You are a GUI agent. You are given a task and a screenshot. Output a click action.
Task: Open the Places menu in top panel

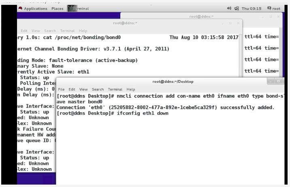[57, 8]
